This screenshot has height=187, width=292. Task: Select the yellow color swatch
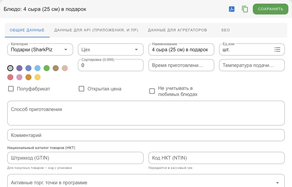(x=38, y=77)
